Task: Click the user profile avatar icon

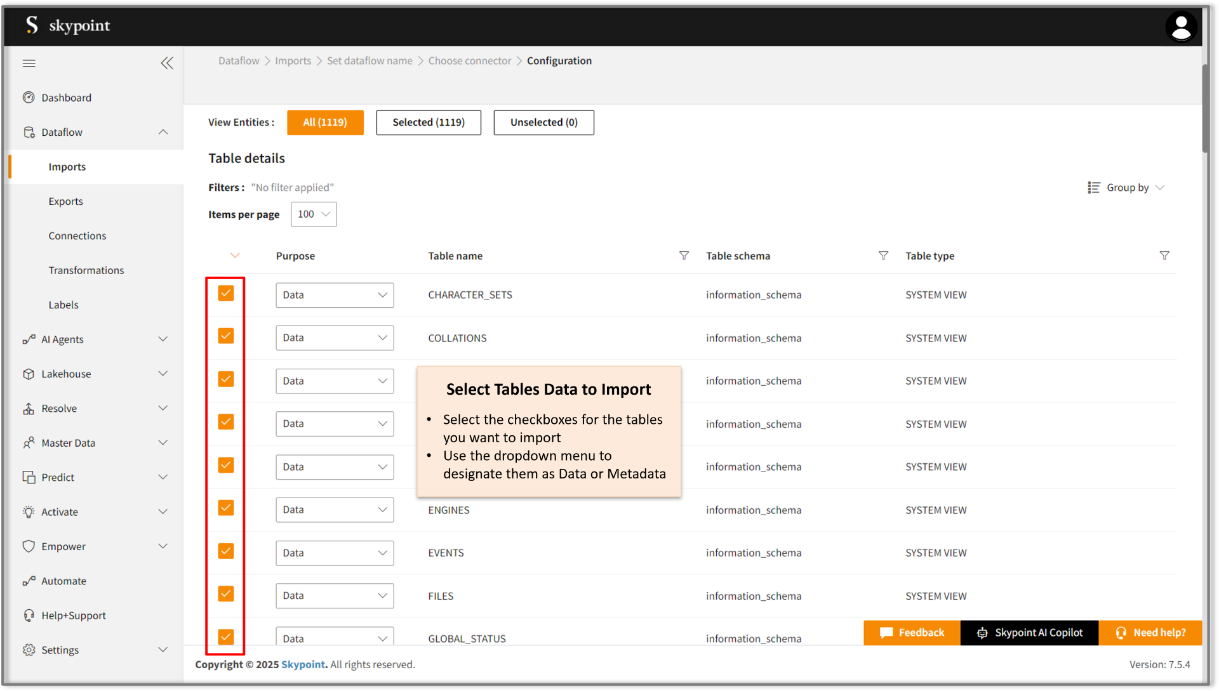Action: pos(1180,27)
